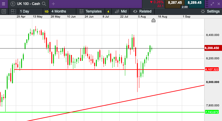Click the 5 Aug date label
The image size is (222, 121).
(x=142, y=17)
